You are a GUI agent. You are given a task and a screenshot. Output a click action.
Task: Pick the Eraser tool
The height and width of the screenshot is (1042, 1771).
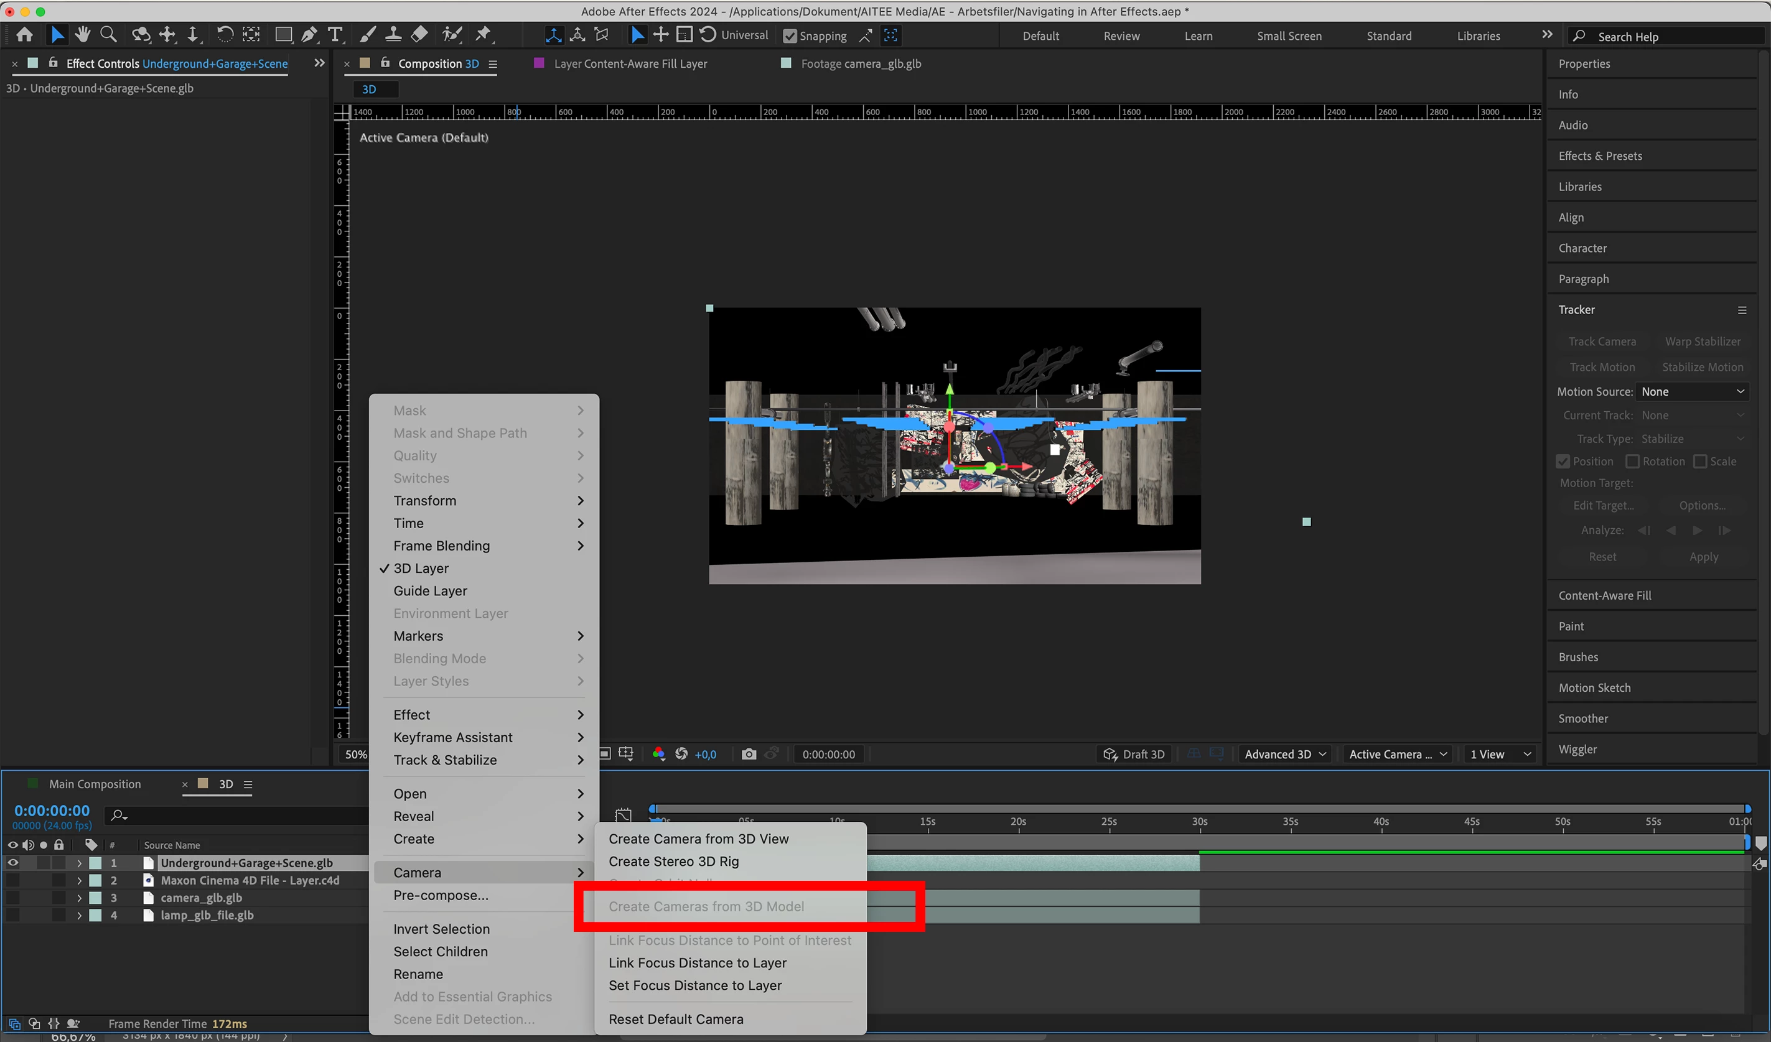419,34
